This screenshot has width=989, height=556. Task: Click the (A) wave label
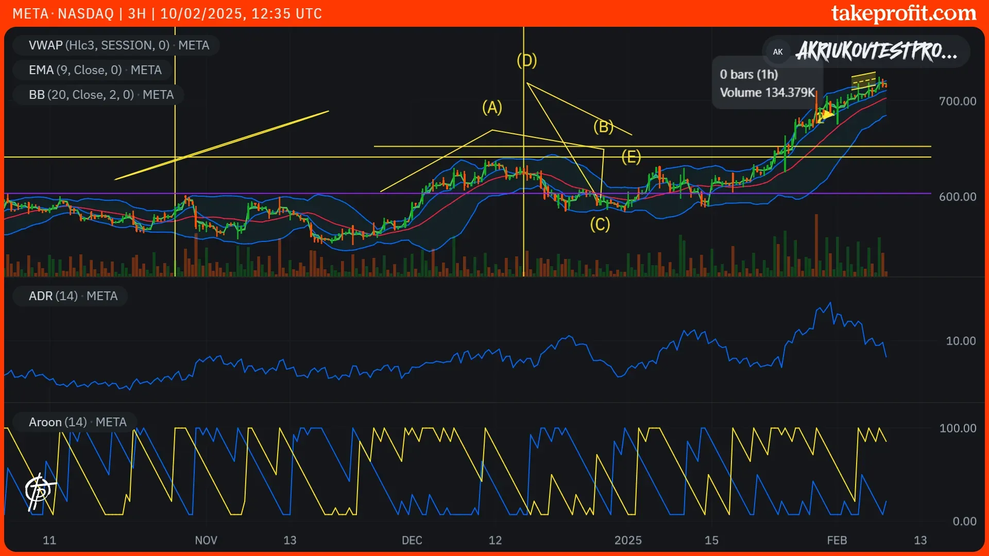pos(492,108)
